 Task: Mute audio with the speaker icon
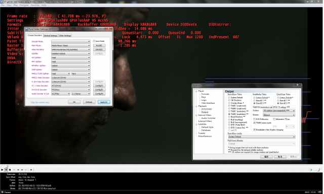[x=310, y=170]
